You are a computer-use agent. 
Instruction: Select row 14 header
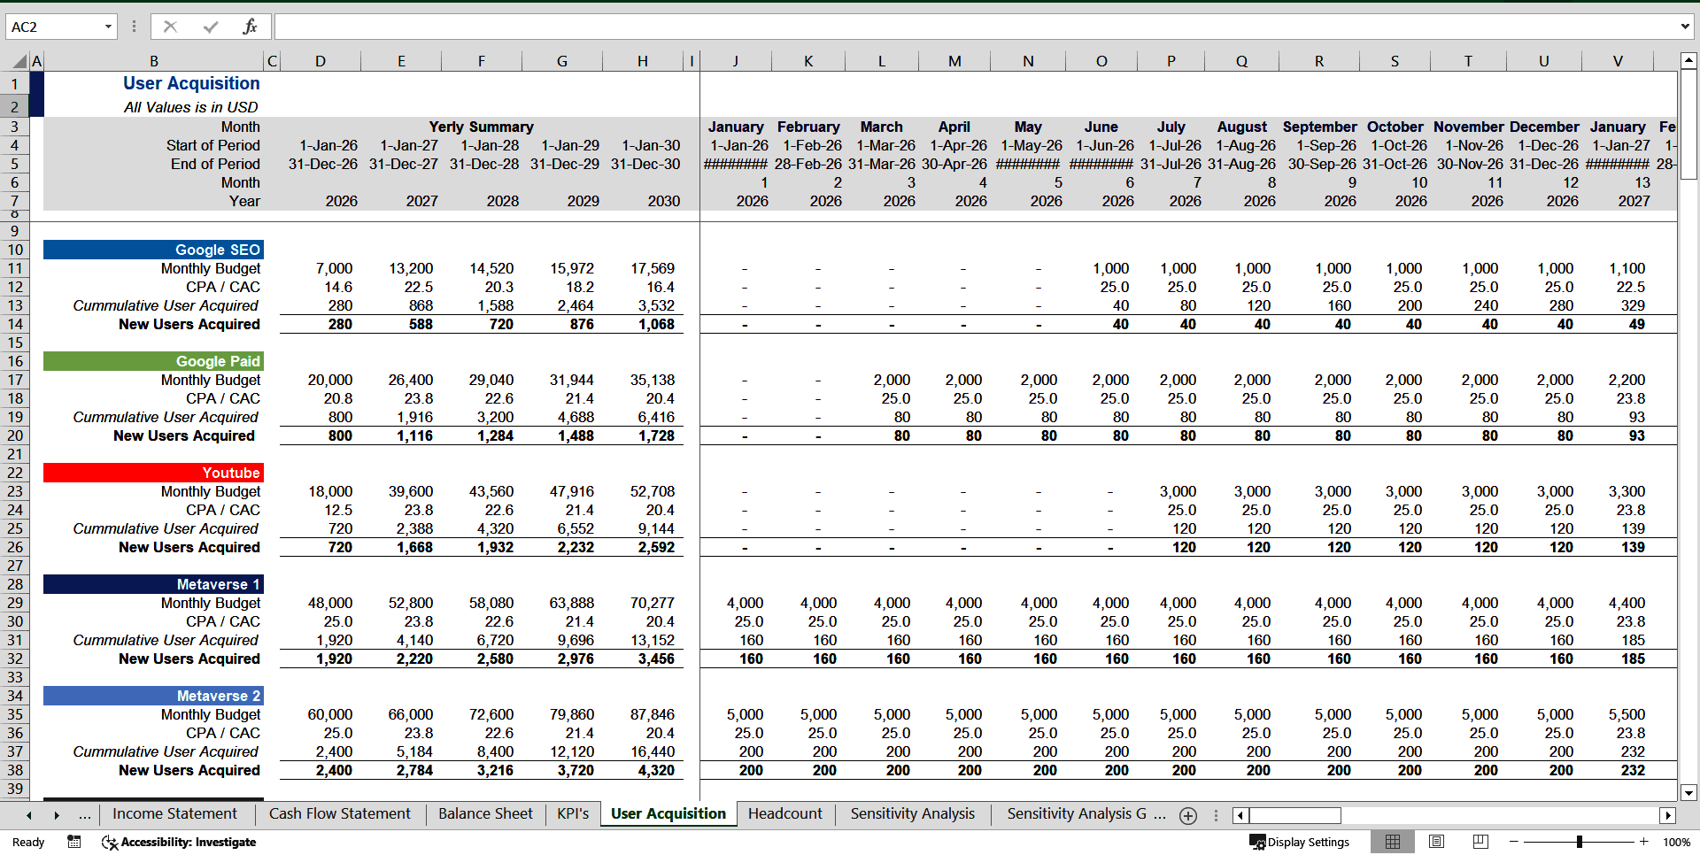coord(15,324)
